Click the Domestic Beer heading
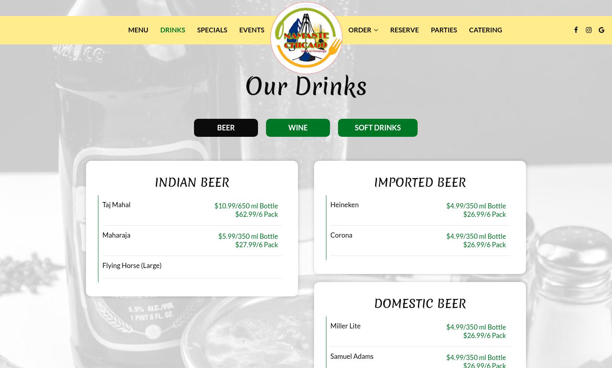The height and width of the screenshot is (368, 612). coord(420,304)
